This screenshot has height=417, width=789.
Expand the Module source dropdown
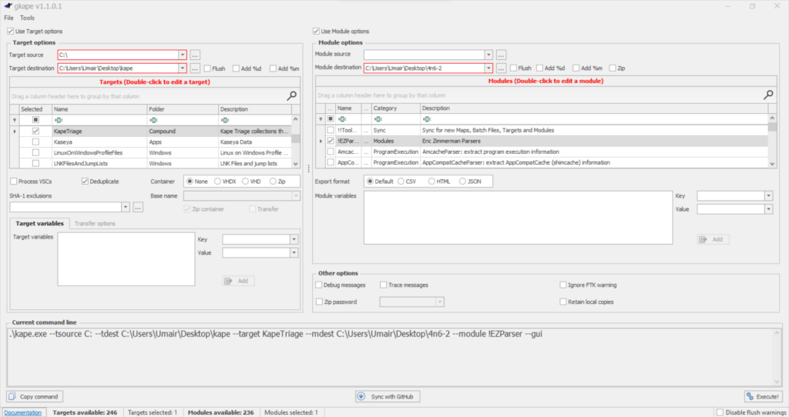click(488, 55)
